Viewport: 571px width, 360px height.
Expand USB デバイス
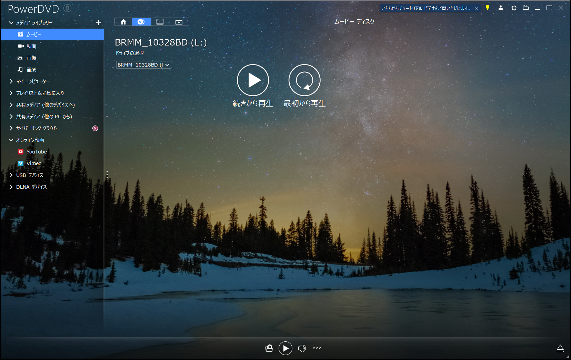click(x=11, y=175)
